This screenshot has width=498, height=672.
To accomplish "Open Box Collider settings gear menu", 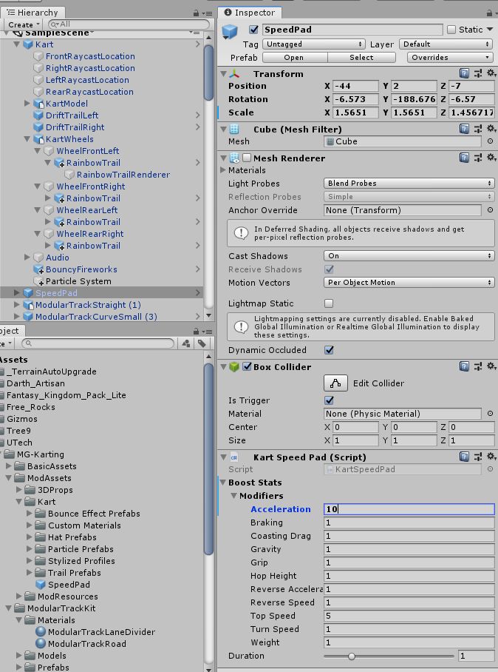I will pyautogui.click(x=488, y=367).
